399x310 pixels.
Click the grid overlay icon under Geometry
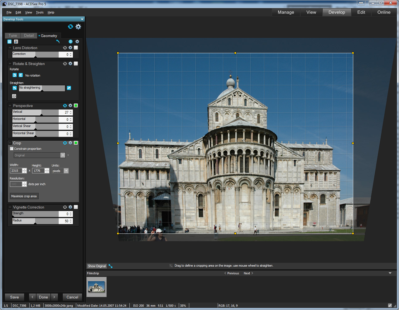coord(9,41)
